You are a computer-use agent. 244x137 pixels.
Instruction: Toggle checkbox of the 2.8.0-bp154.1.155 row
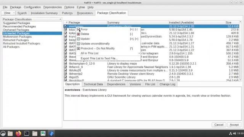(x=66, y=53)
